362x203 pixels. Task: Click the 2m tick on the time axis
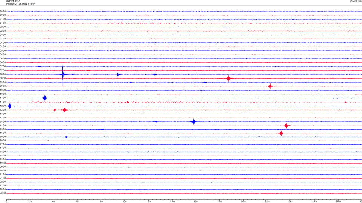[30, 201]
